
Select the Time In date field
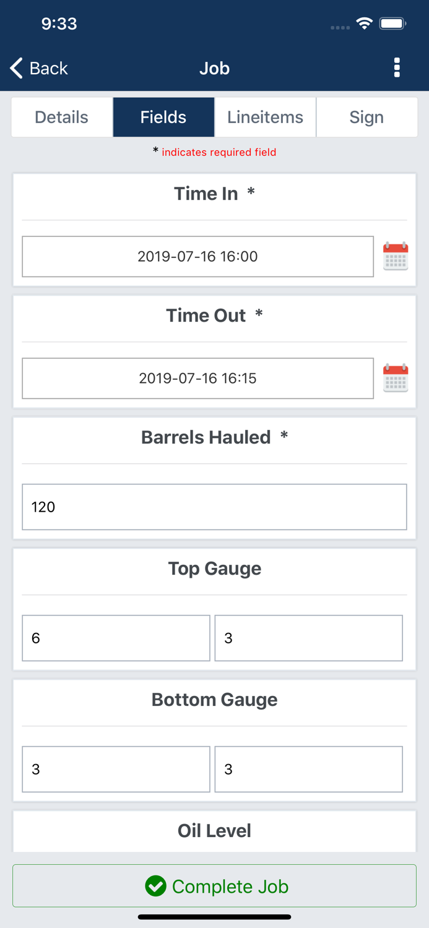[197, 256]
